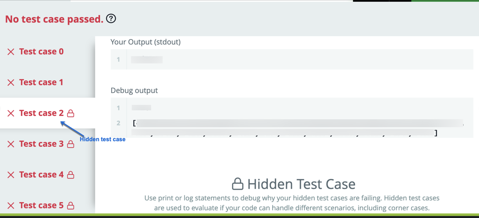
Task: Click the fail X icon for Test case 1
Action: point(11,83)
